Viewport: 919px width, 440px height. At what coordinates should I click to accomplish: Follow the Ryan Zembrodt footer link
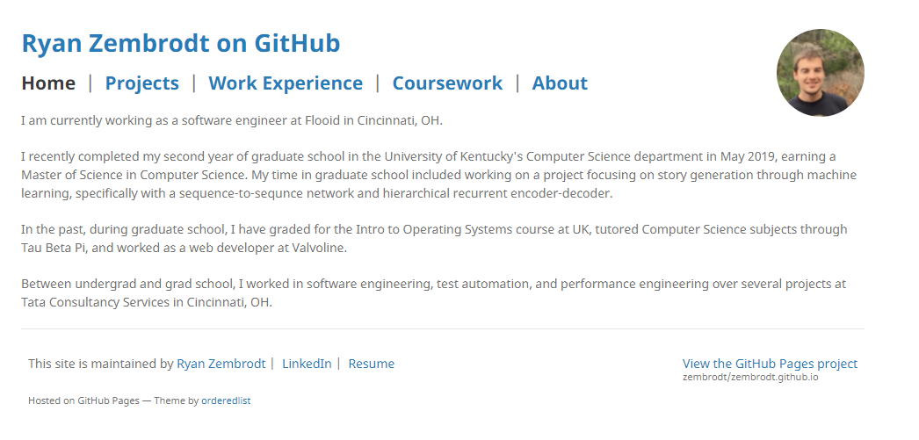point(221,364)
